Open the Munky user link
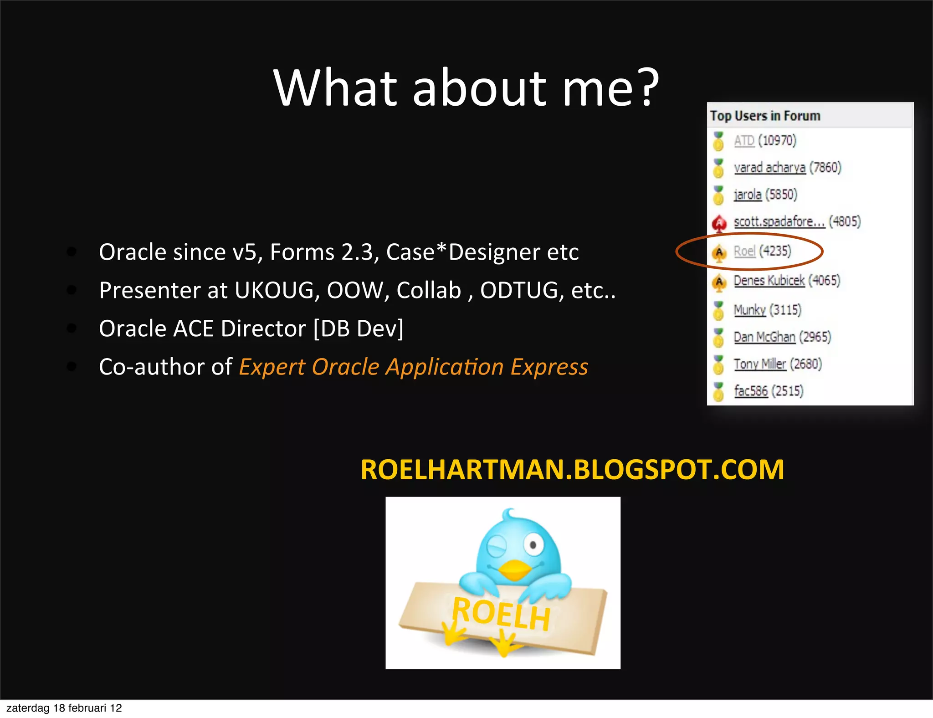 pos(750,310)
